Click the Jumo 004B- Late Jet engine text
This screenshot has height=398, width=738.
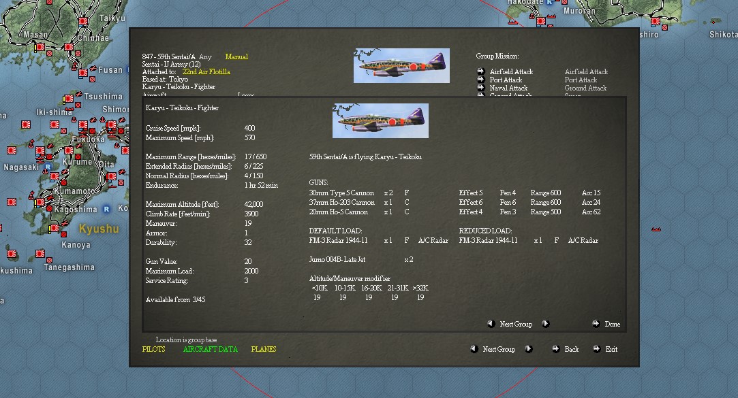coord(337,259)
